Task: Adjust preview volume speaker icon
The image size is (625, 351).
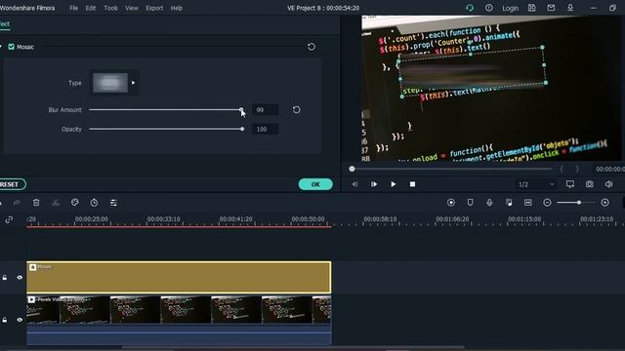Action: (608, 184)
